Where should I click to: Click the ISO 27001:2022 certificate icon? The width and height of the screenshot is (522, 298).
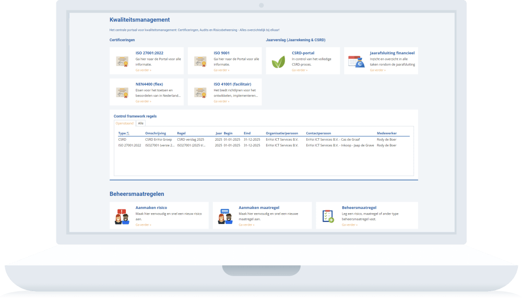[122, 61]
